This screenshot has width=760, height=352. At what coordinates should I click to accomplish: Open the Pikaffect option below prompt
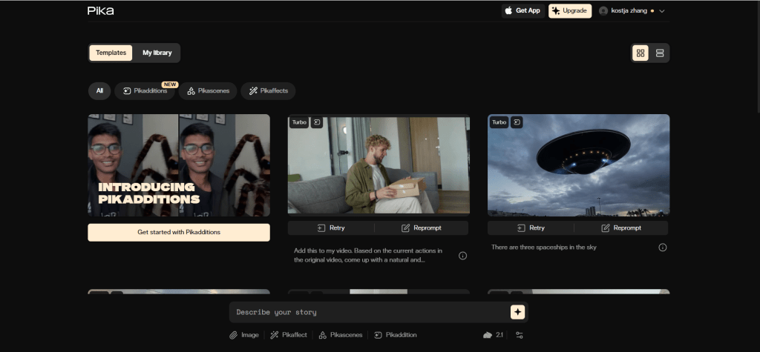click(289, 335)
